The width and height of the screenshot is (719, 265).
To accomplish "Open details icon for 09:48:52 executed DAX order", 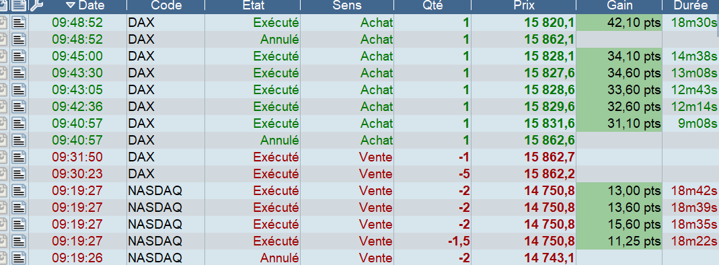I will point(19,22).
